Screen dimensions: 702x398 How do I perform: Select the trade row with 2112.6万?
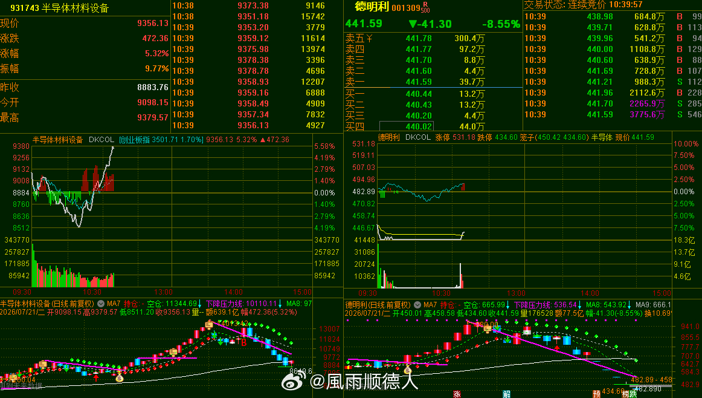613,93
